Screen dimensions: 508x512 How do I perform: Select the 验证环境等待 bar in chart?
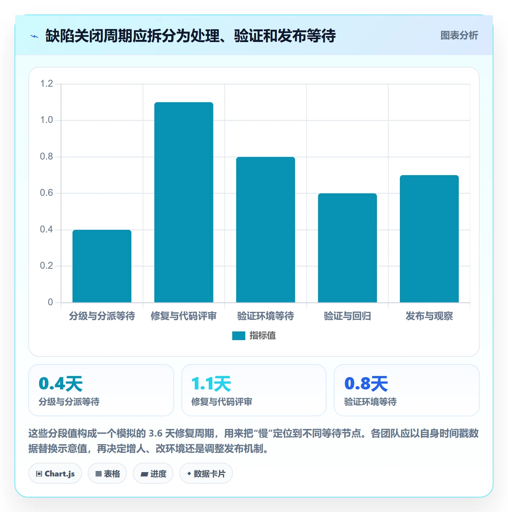[x=266, y=230]
